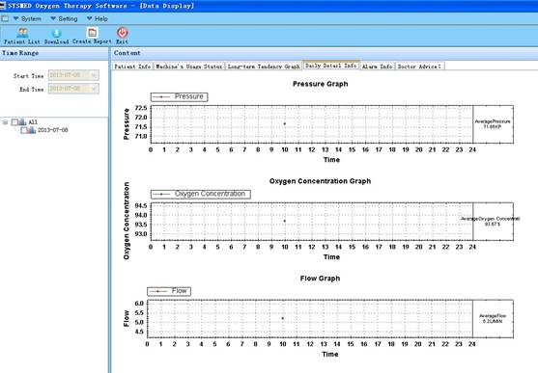Click the window icon left of System menu
Viewport: 538px width, 373px height.
pyautogui.click(x=5, y=18)
